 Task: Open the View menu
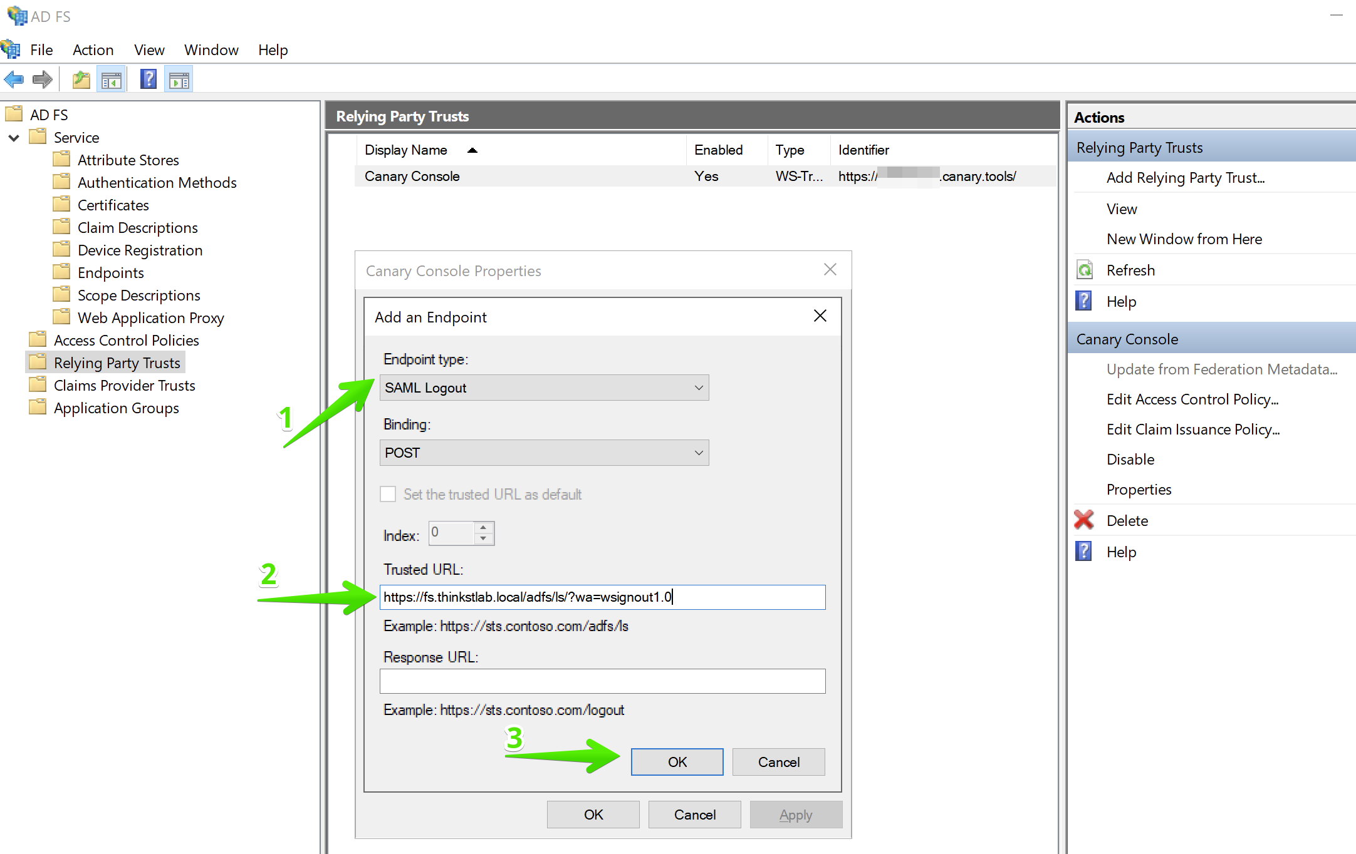(x=149, y=50)
